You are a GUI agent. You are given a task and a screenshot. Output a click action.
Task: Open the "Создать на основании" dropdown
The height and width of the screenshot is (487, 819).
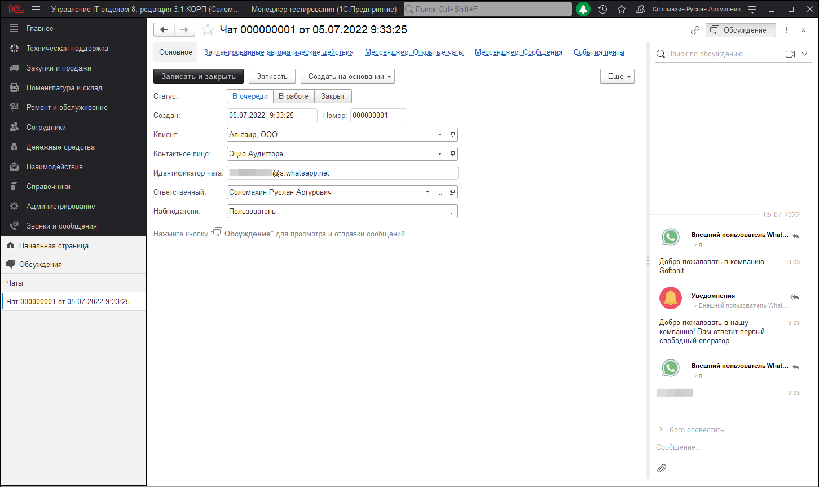tap(347, 77)
